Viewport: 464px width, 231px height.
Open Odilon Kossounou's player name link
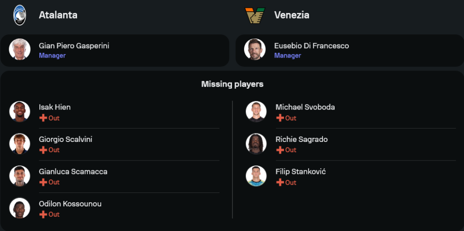(70, 204)
